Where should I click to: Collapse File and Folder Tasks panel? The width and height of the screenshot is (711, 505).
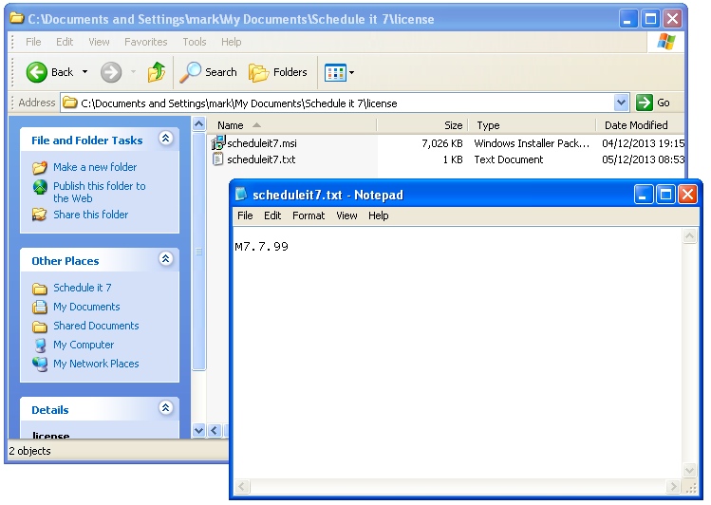coord(165,139)
